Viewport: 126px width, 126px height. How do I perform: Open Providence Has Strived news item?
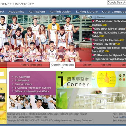(x=110, y=48)
